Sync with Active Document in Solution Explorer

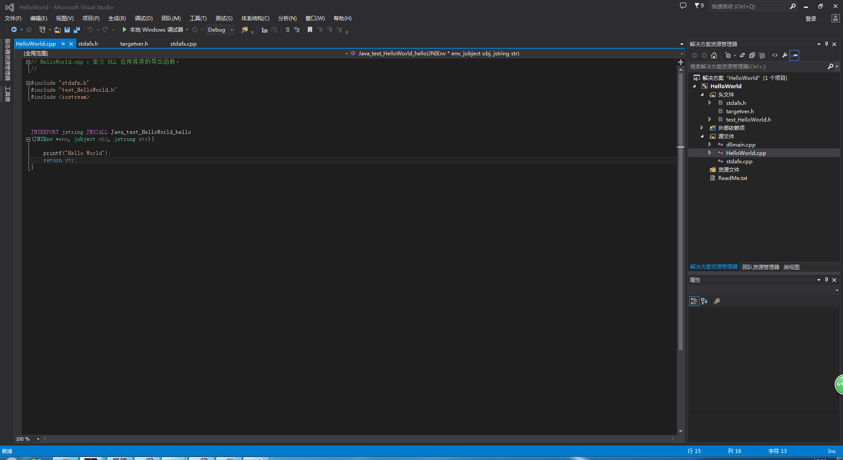[742, 55]
